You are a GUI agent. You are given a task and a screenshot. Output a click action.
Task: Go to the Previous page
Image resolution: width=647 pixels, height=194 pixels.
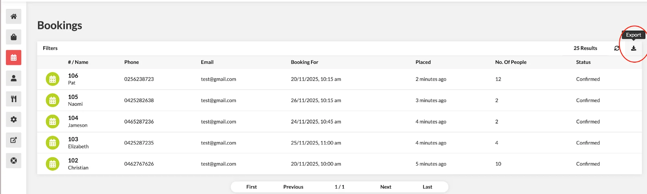293,187
